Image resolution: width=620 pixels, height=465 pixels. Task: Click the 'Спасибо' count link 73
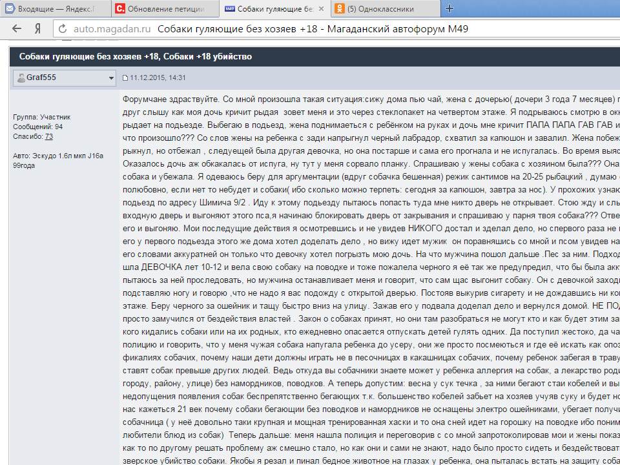point(49,136)
